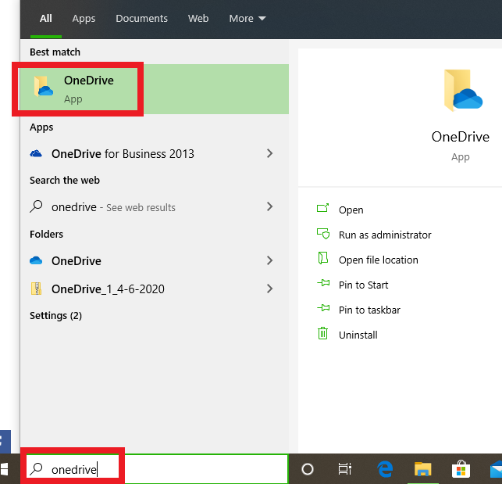Launch Microsoft Edge from the taskbar

385,469
